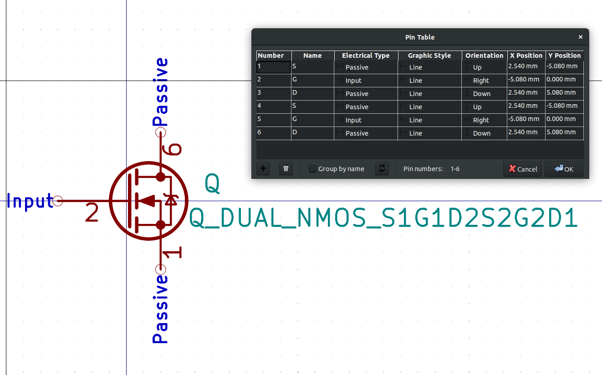Delete a pin using the trash can icon
Image resolution: width=602 pixels, height=375 pixels.
point(286,168)
